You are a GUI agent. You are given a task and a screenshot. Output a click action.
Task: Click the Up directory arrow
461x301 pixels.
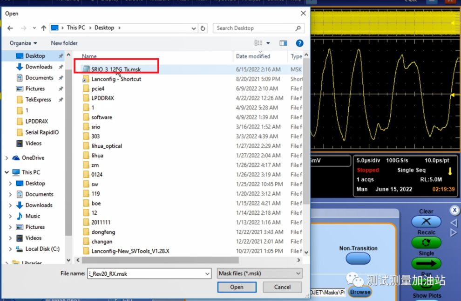coord(44,28)
